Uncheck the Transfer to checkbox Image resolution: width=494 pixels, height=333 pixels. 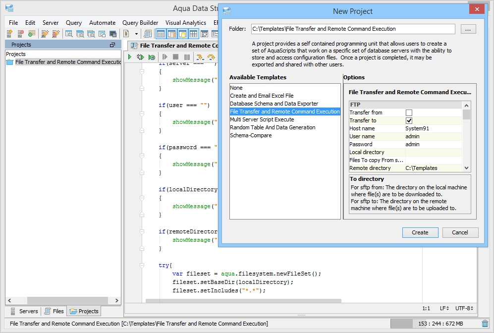pyautogui.click(x=409, y=120)
